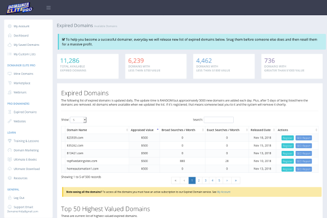Click the Search input field
The height and width of the screenshot is (218, 327).
coord(219,119)
